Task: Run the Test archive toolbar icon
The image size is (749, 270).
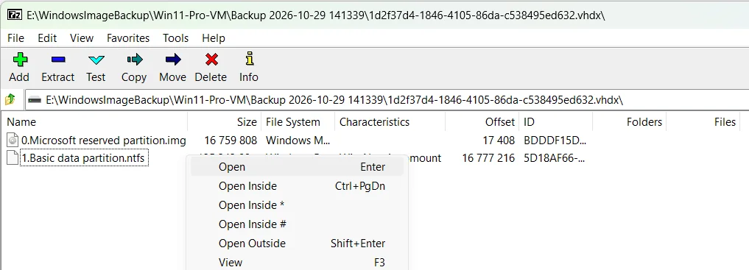Action: point(96,60)
